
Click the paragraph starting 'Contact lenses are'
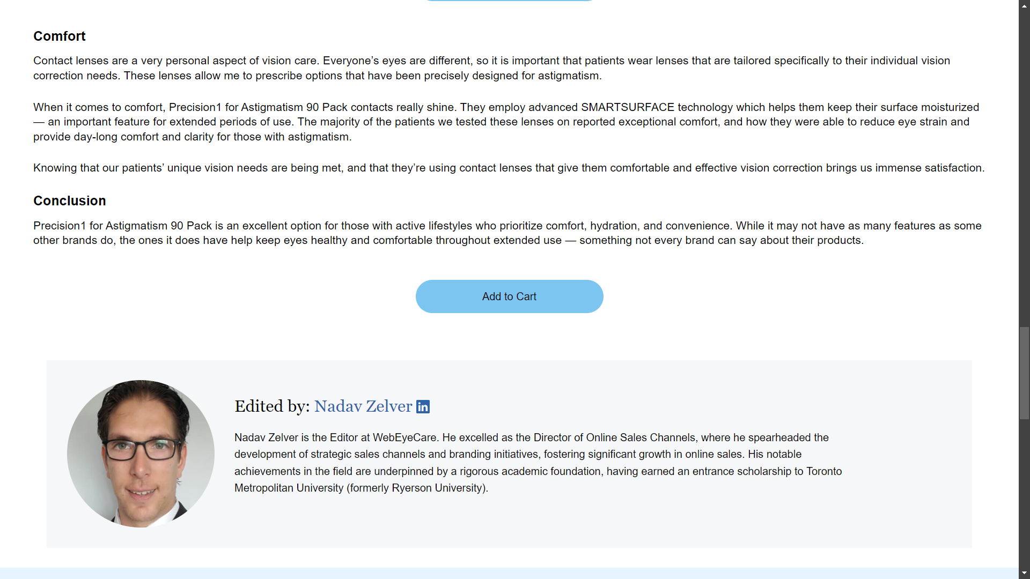click(x=491, y=68)
